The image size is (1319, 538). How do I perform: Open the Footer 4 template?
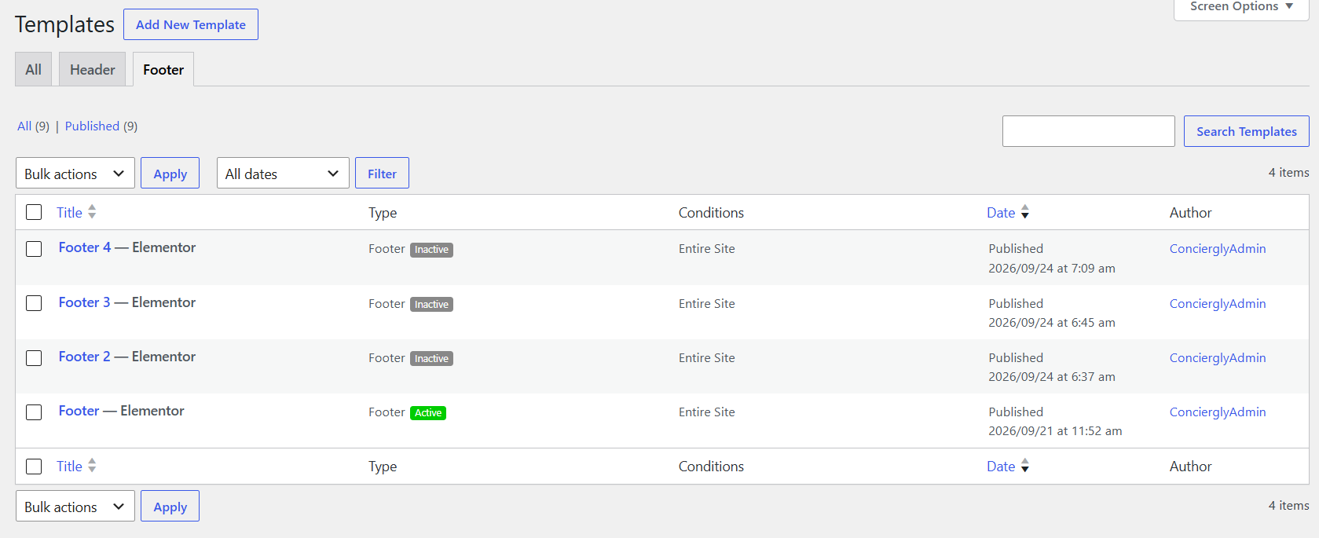pos(85,247)
